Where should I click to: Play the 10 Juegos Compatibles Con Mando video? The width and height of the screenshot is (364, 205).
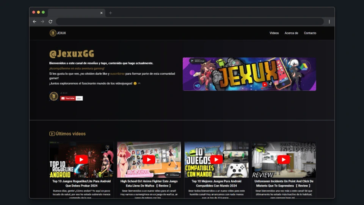216,159
